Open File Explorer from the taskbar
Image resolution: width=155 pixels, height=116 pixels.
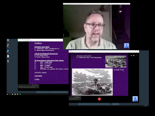pos(12,94)
